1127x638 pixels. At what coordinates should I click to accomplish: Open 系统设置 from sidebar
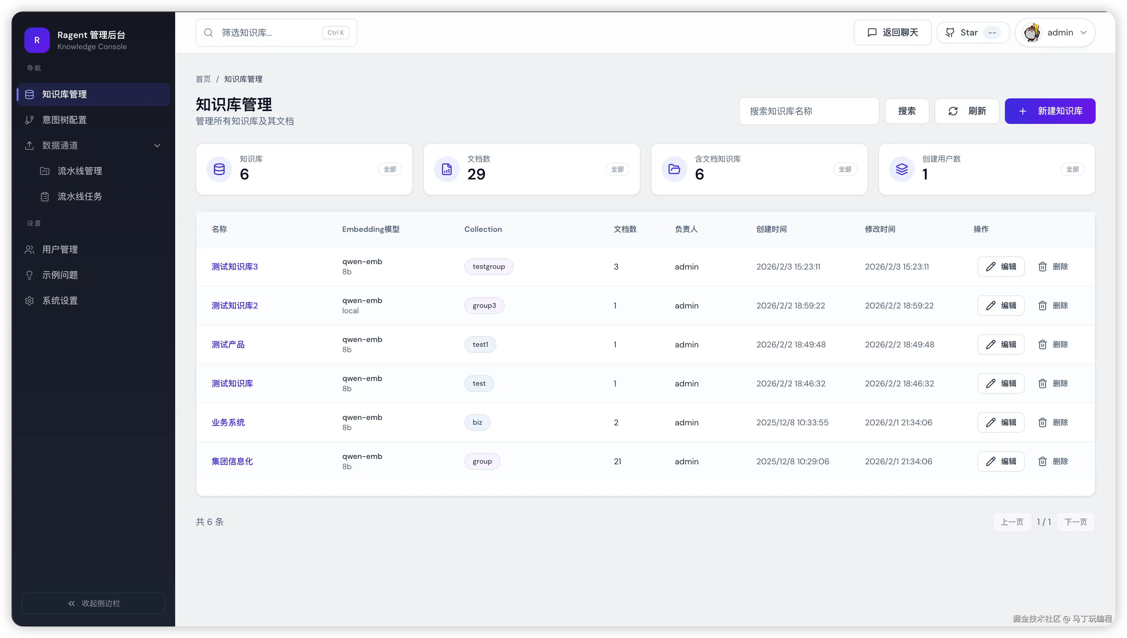[x=60, y=300]
